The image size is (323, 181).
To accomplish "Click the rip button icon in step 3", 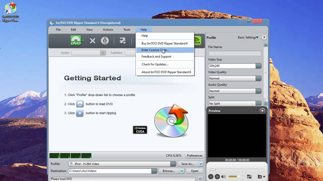I will [80, 113].
